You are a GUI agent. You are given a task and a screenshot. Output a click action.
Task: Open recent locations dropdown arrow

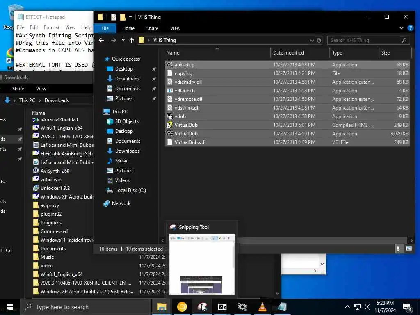(x=123, y=40)
